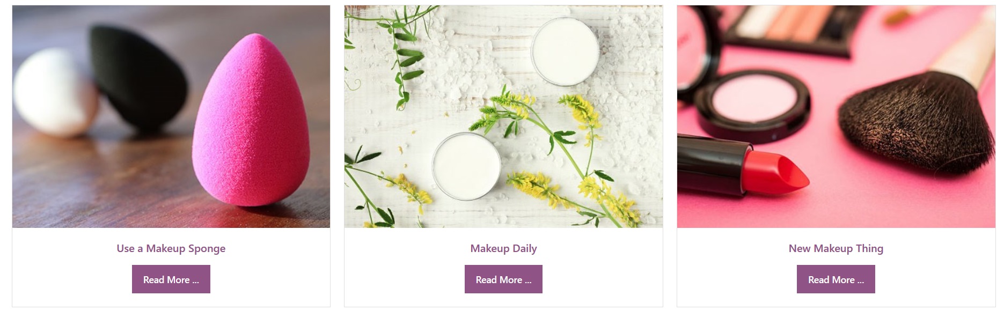Open the Makeup Daily title link
This screenshot has height=318, width=1004.
pyautogui.click(x=503, y=248)
